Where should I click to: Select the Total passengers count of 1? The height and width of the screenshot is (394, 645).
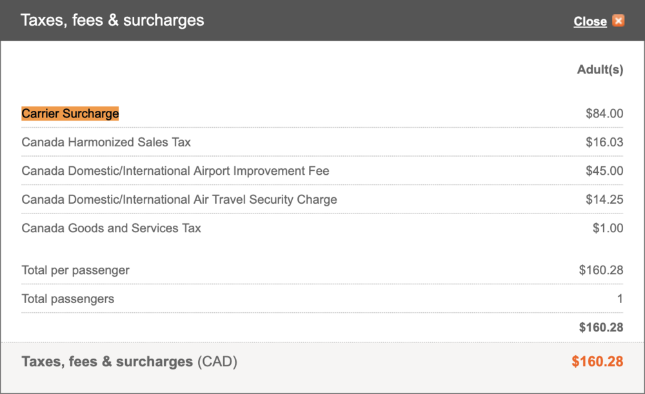click(620, 299)
